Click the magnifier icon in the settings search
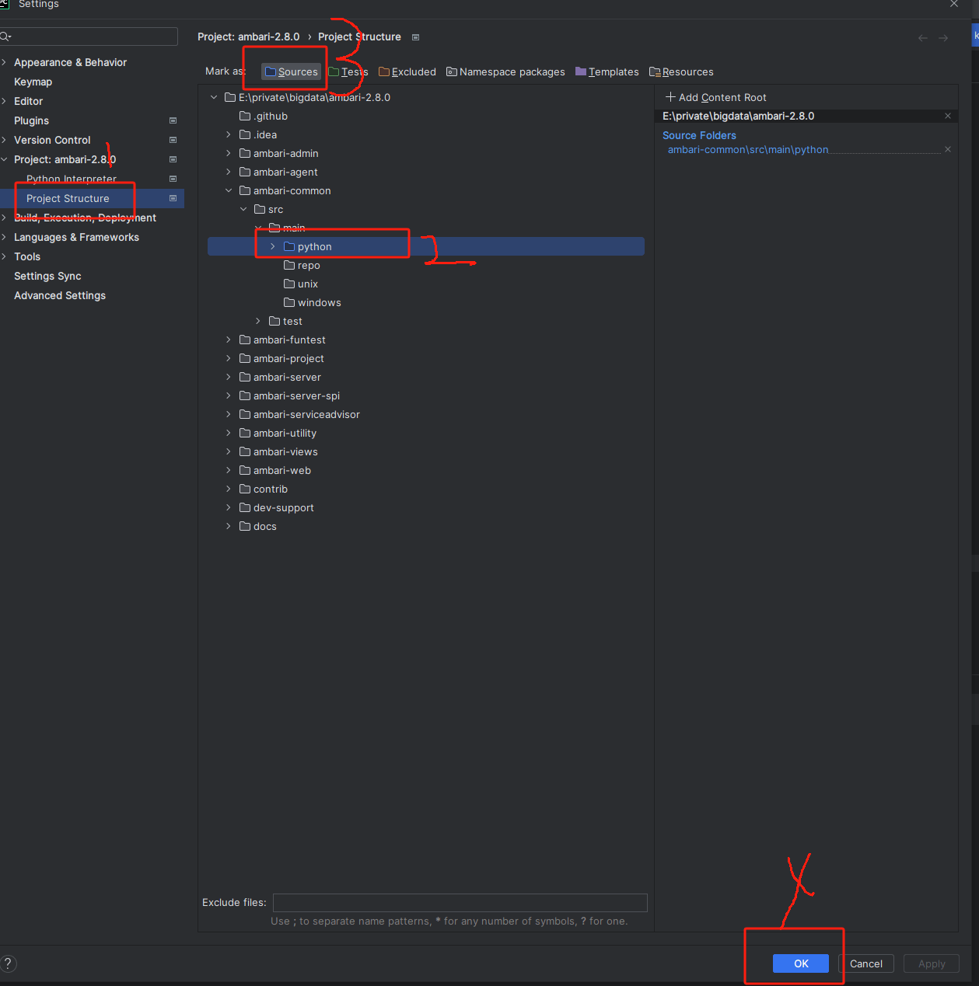Screen dimensions: 979x986 tap(5, 37)
